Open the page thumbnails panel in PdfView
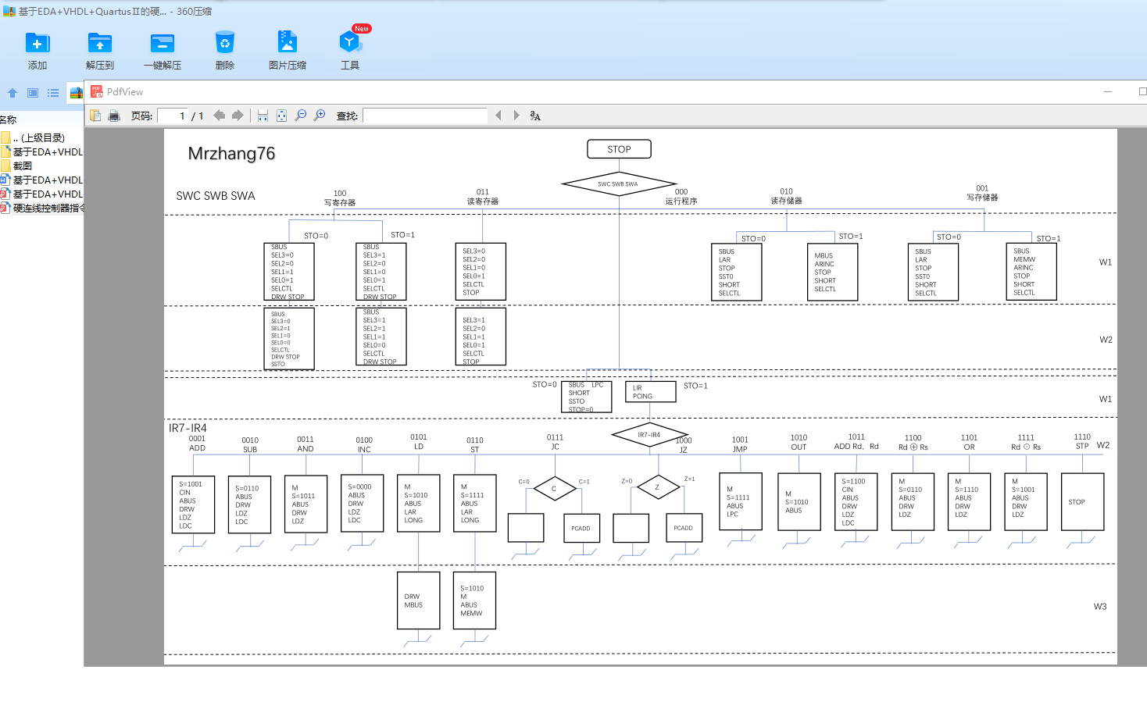The image size is (1147, 702). pos(95,115)
